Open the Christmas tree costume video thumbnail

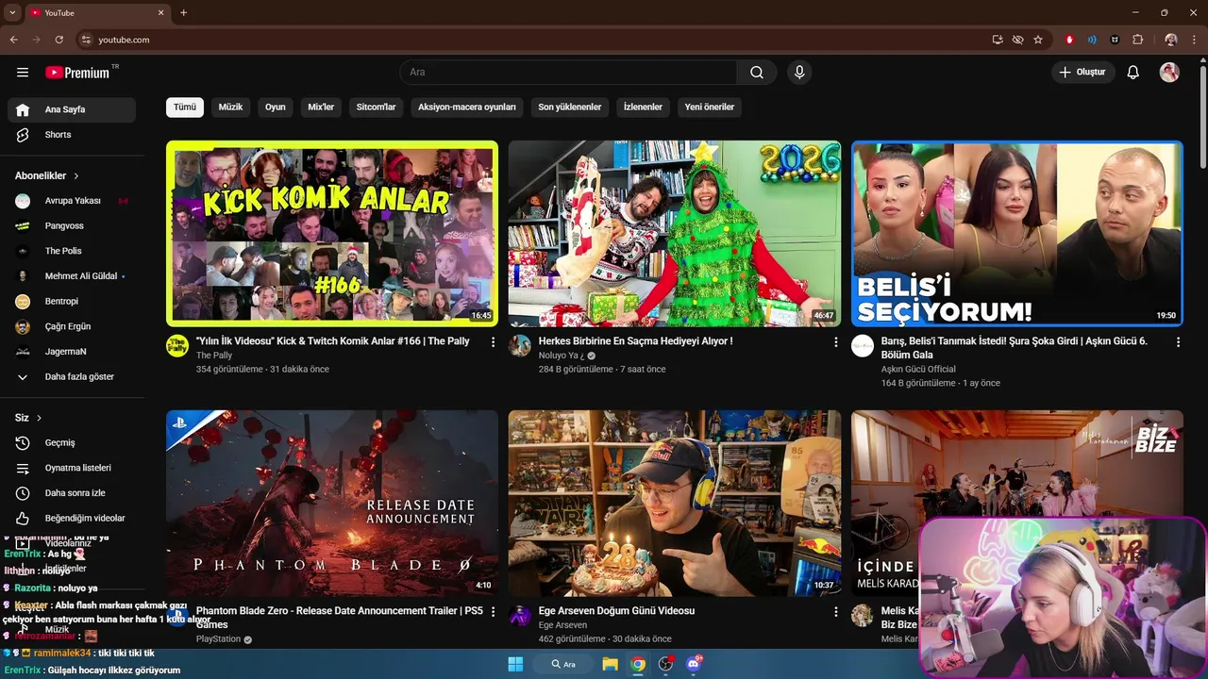click(x=675, y=234)
